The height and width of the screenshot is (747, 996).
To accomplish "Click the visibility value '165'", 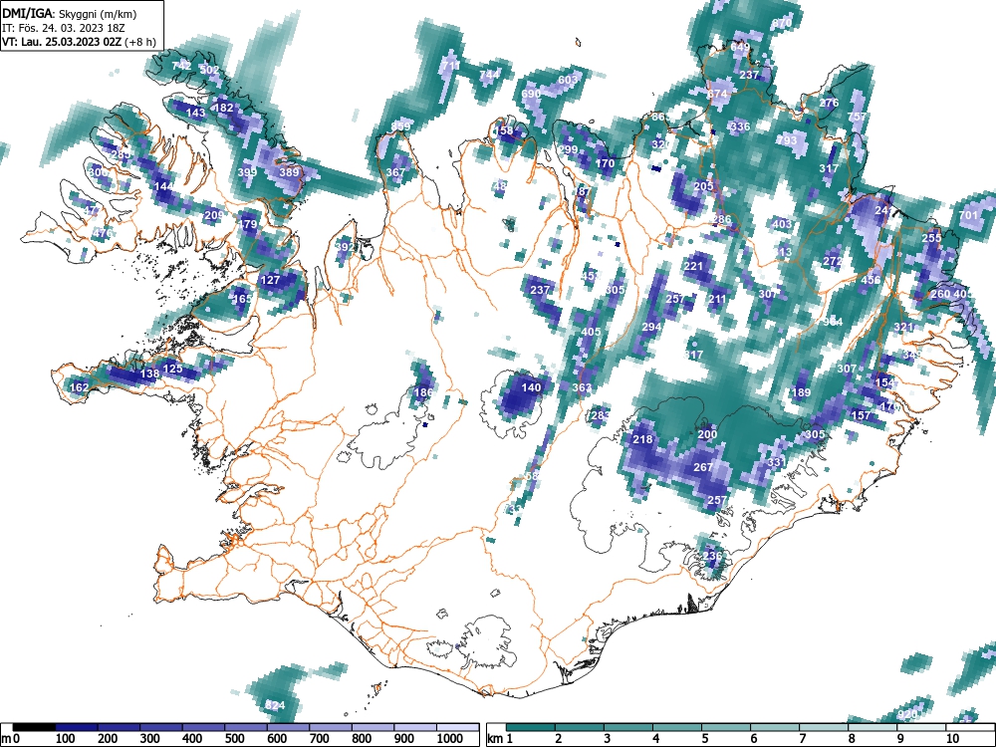I will point(243,299).
